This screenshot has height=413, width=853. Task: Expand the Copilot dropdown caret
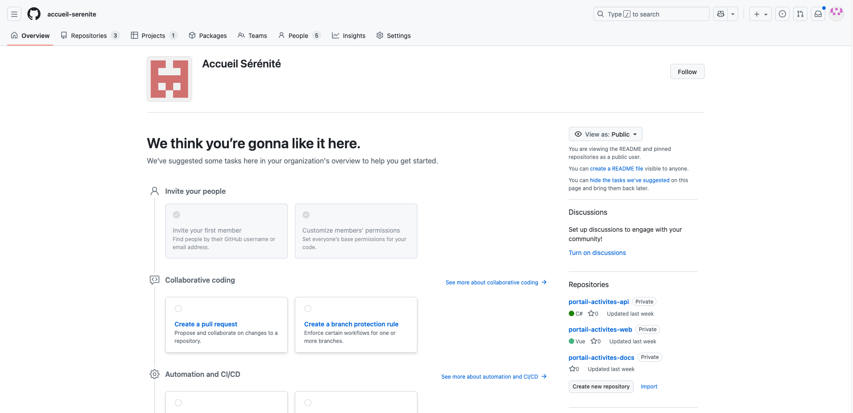(732, 14)
